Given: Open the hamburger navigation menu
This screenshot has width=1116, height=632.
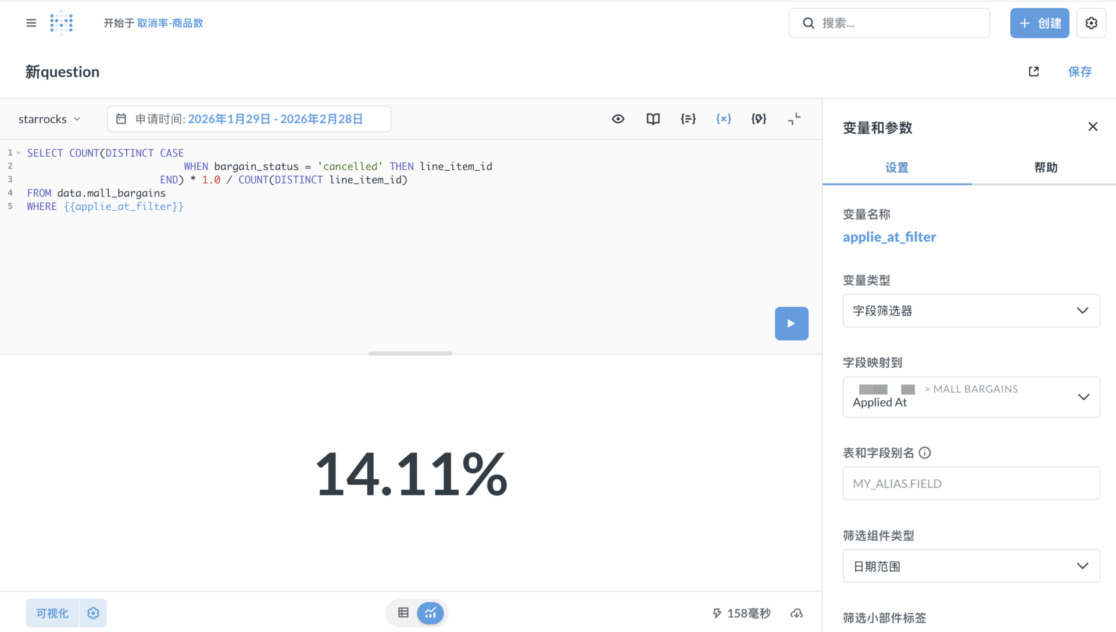Looking at the screenshot, I should 31,23.
